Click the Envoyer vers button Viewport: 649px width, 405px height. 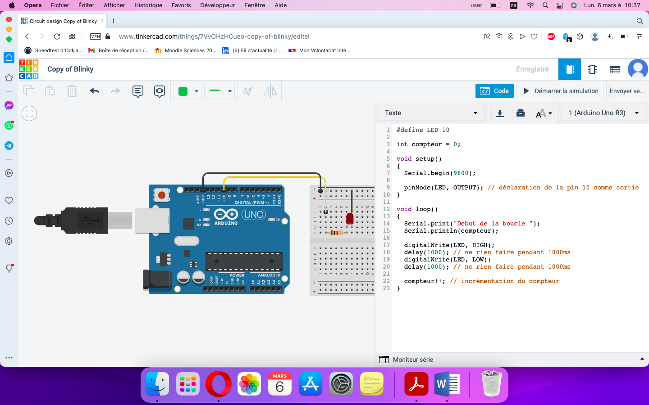pyautogui.click(x=627, y=91)
